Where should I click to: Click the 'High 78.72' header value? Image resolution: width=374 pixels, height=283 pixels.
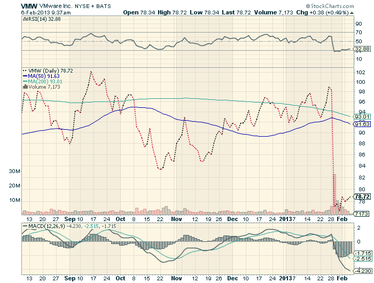[172, 12]
